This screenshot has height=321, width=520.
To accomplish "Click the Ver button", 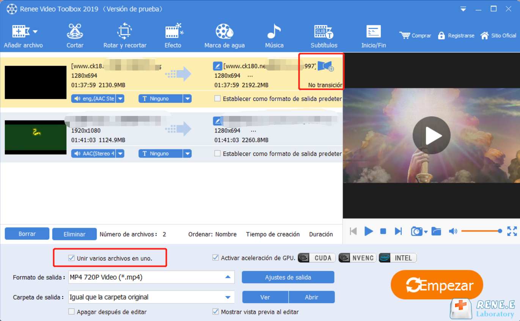I will [x=265, y=297].
